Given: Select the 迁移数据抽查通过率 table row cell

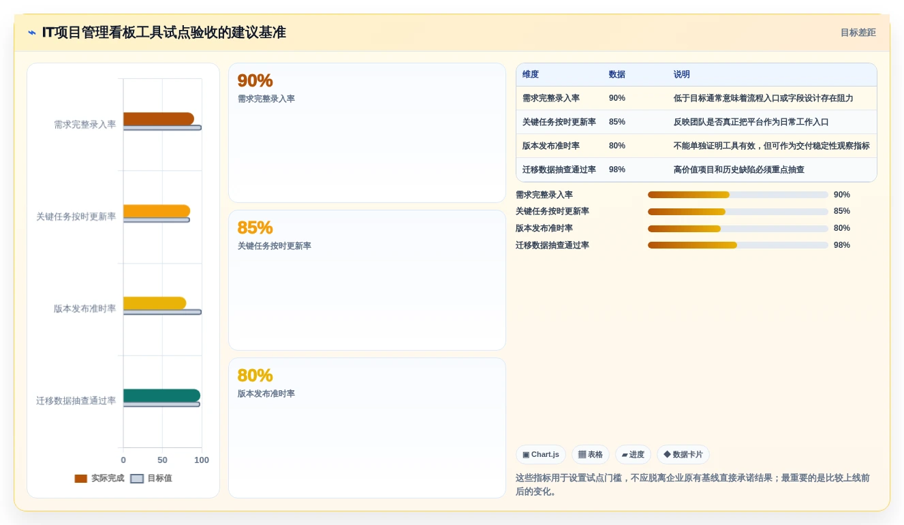Looking at the screenshot, I should 559,170.
